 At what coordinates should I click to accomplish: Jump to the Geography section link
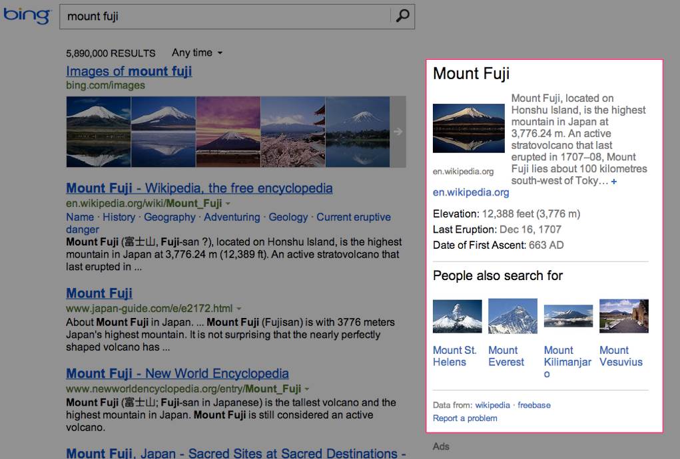(170, 217)
